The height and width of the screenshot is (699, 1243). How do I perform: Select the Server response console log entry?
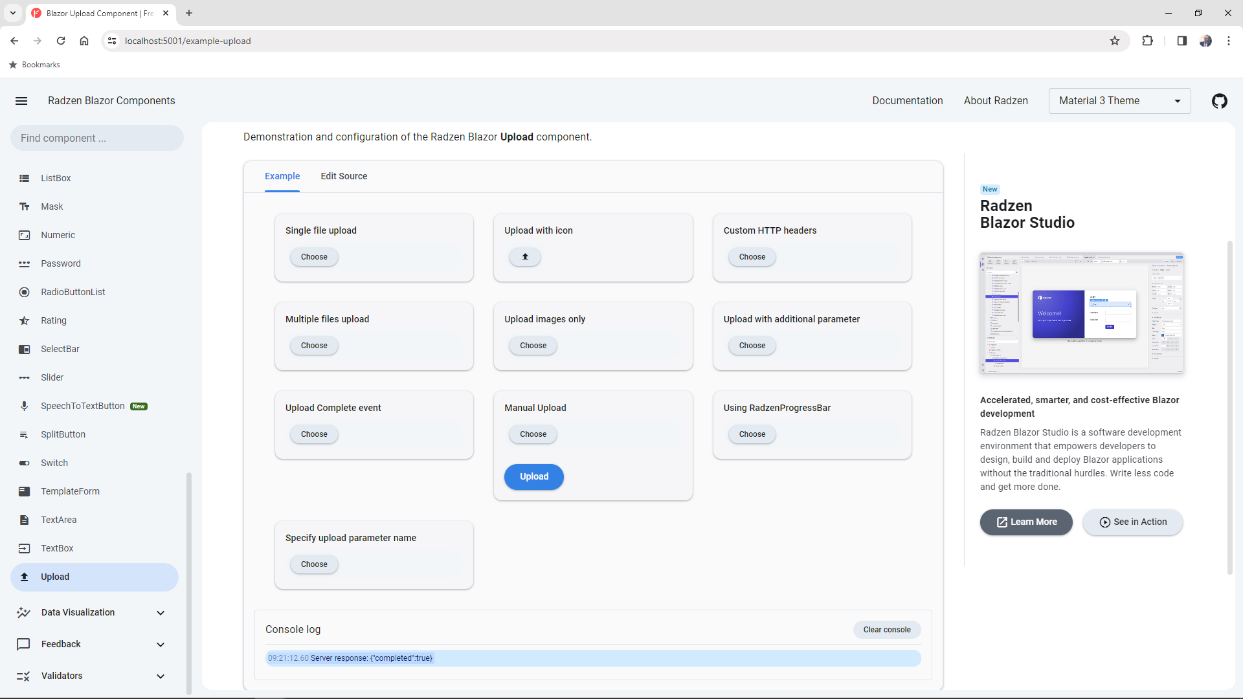click(593, 658)
